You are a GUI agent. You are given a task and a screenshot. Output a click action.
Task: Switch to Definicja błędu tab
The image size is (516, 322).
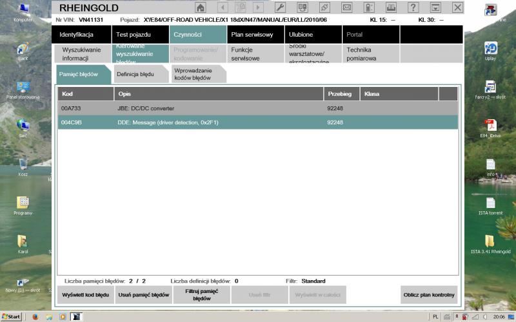(x=141, y=74)
